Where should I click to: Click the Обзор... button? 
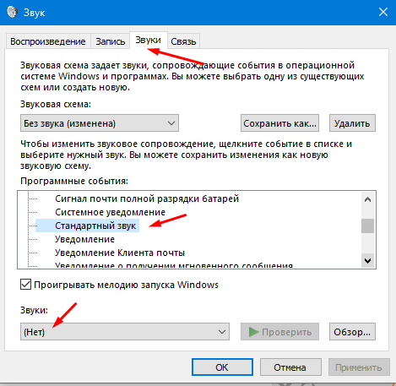tap(352, 332)
